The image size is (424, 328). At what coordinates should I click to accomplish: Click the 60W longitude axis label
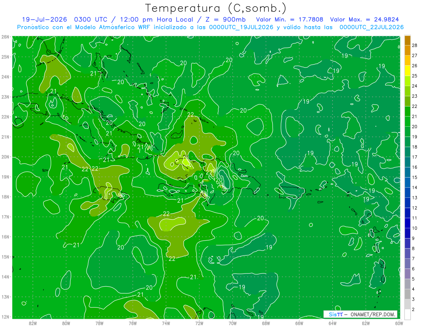tap(399, 323)
